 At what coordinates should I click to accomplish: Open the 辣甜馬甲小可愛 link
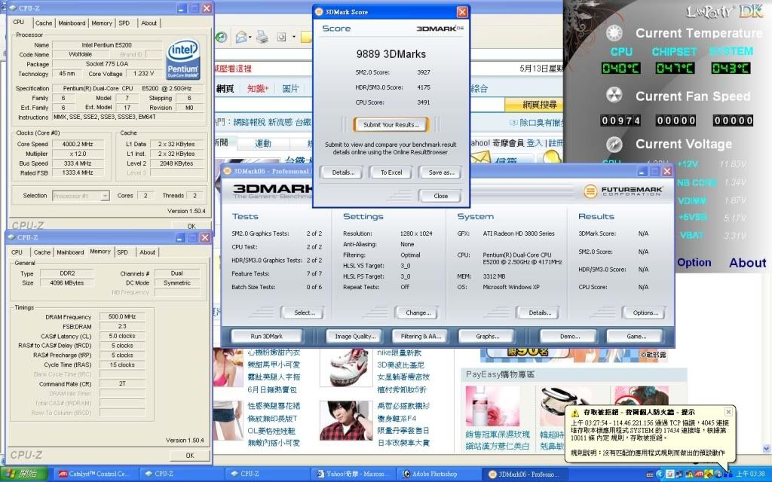pyautogui.click(x=274, y=365)
